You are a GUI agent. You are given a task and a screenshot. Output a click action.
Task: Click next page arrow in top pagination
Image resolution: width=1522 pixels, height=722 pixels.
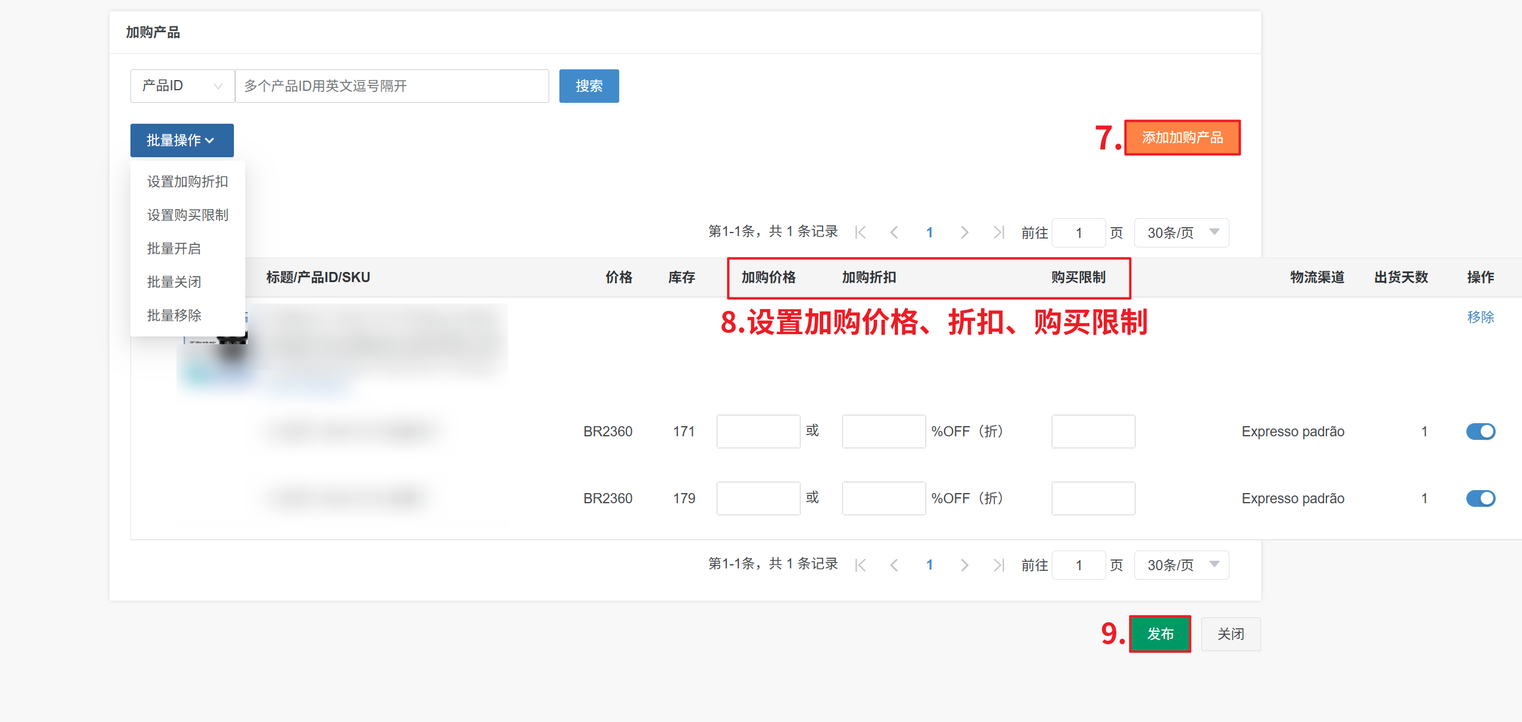coord(964,232)
